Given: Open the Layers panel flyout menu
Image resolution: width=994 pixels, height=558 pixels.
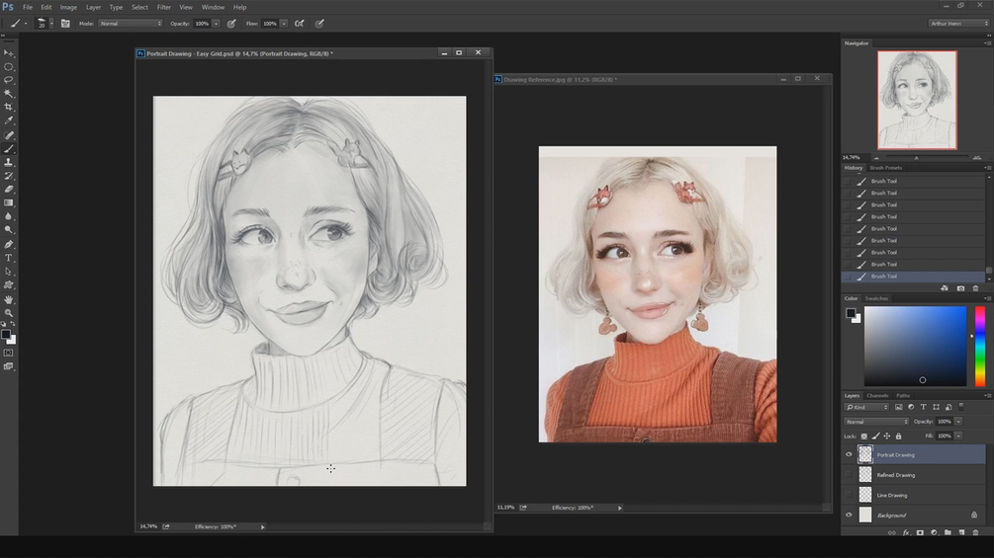Looking at the screenshot, I should coord(986,395).
